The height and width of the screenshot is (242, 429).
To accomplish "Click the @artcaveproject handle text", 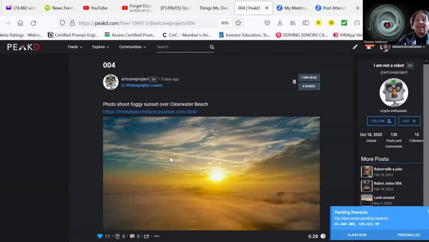I will pos(394,73).
